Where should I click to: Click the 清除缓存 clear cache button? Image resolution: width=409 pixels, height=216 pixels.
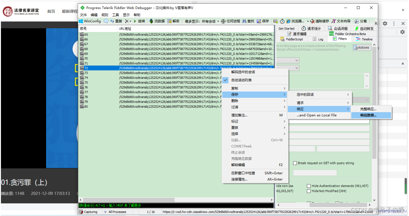(x=320, y=21)
